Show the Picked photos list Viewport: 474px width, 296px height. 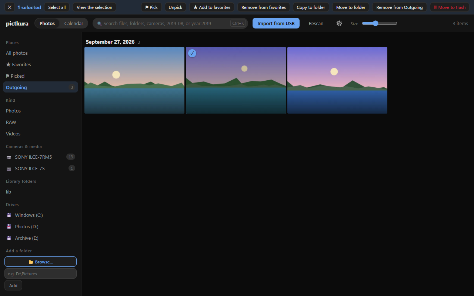pyautogui.click(x=40, y=76)
